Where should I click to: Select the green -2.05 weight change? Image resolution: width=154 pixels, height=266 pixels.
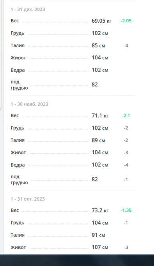(126, 21)
